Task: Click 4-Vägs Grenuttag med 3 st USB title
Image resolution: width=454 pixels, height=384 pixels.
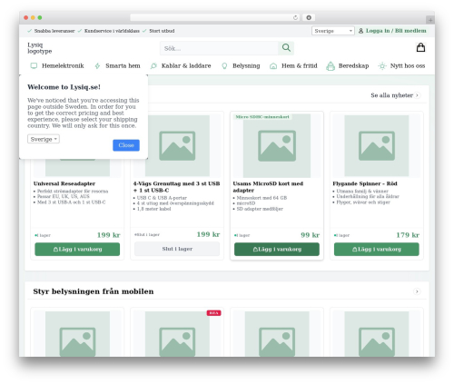Action: tap(176, 187)
